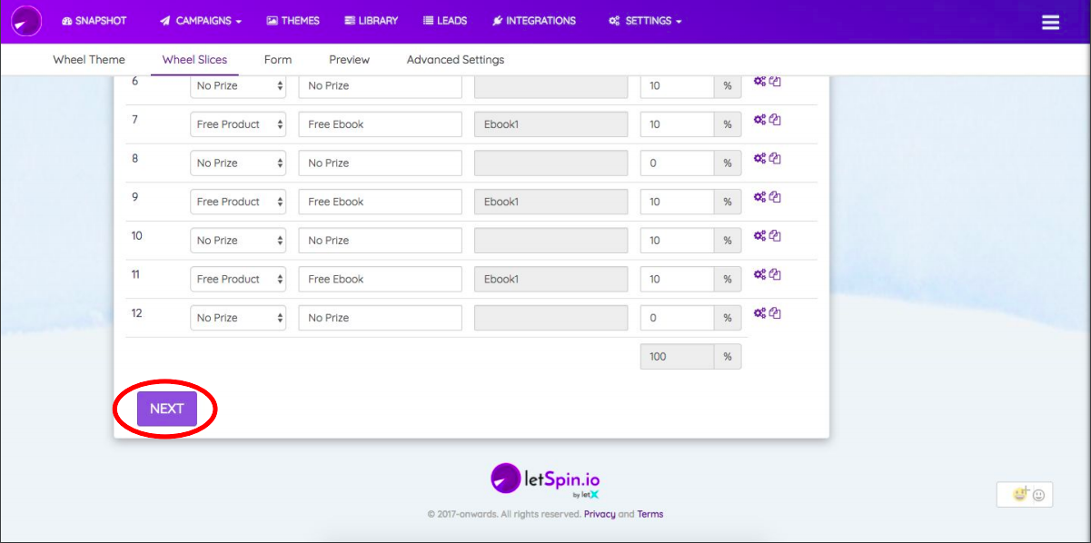Open Leads in the navigation bar

[445, 21]
